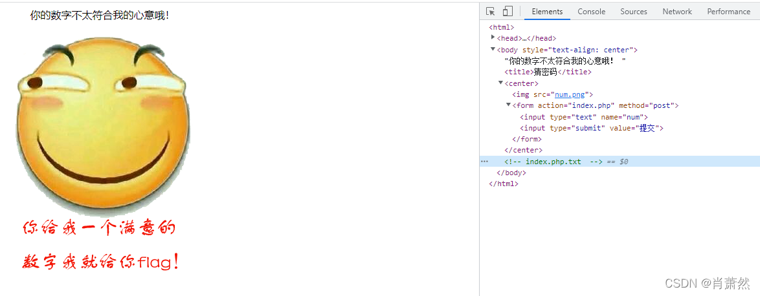Collapse the body element node
The width and height of the screenshot is (760, 296).
[493, 49]
